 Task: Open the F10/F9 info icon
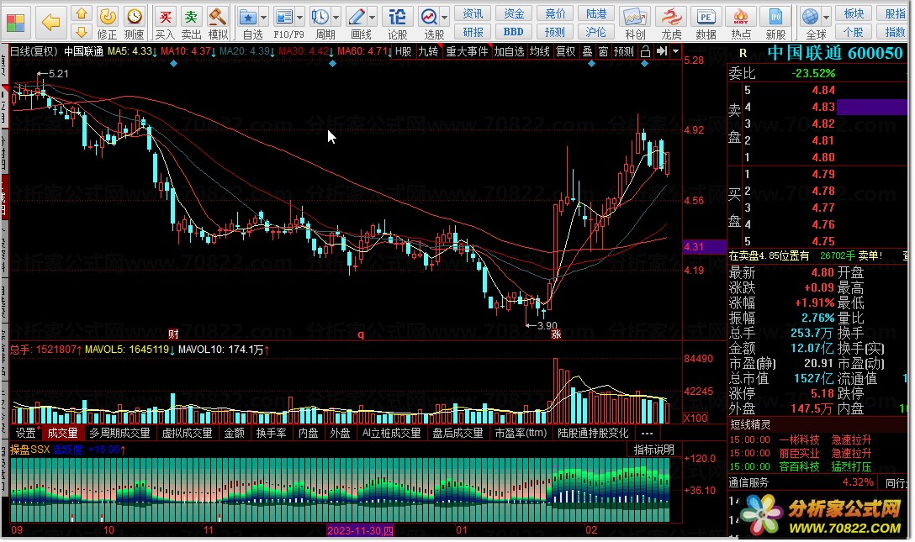tap(284, 17)
